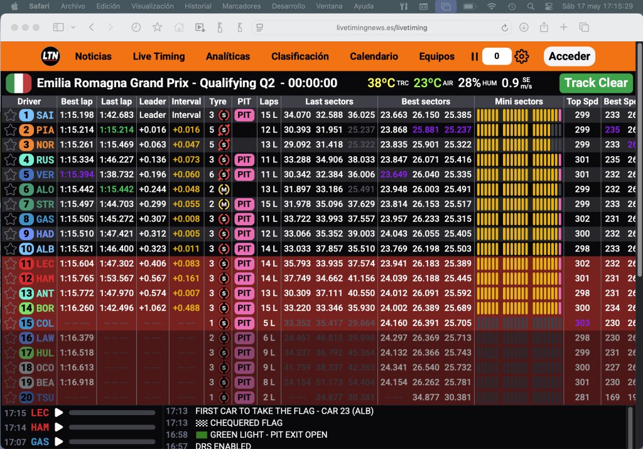
Task: Click position 11 badge for LEC
Action: (26, 263)
